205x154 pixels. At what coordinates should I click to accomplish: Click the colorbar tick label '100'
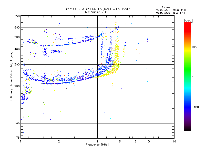(194, 47)
